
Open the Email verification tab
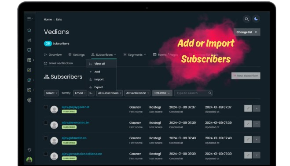pyautogui.click(x=59, y=63)
